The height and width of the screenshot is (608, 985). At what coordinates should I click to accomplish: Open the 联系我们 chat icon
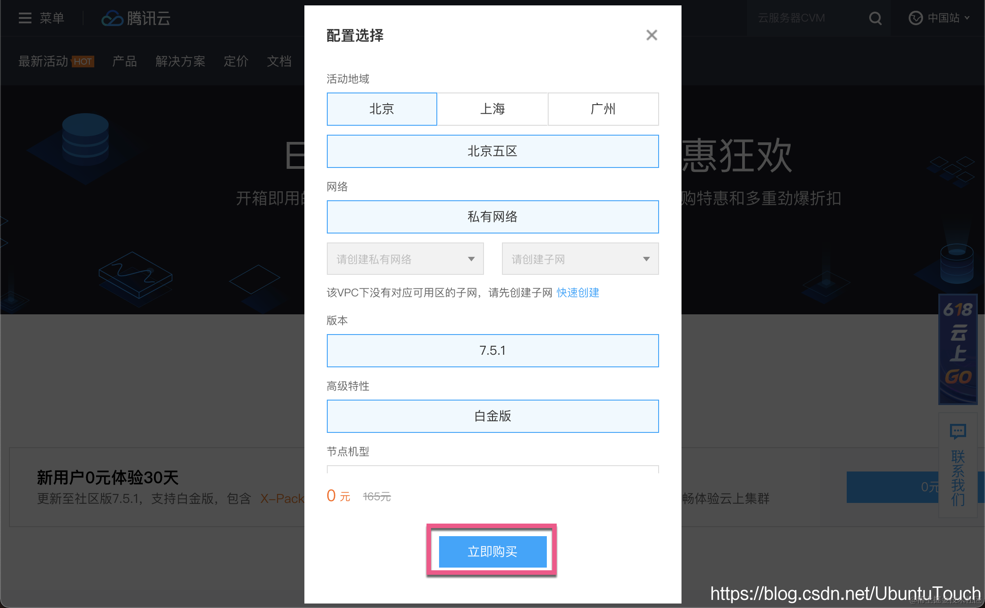(x=958, y=431)
